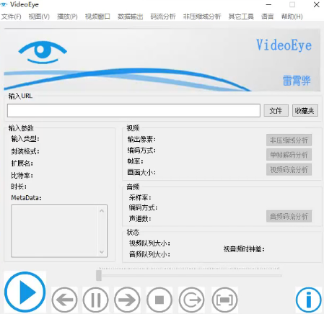Open the 非压缩域分析 menu
Viewport: 324px width, 314px height.
pyautogui.click(x=202, y=17)
